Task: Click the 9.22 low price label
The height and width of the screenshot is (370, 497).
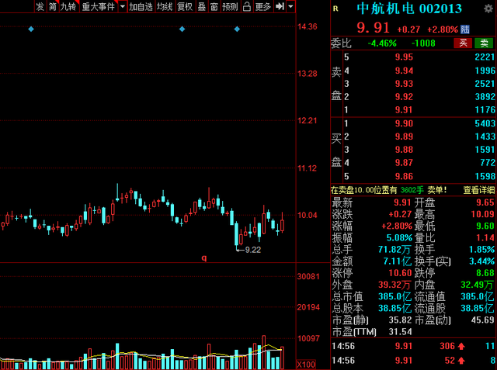Action: click(253, 250)
